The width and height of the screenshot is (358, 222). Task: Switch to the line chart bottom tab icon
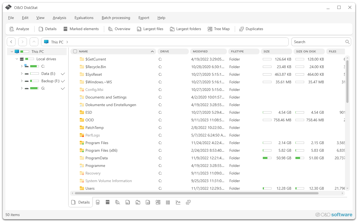click(x=178, y=202)
